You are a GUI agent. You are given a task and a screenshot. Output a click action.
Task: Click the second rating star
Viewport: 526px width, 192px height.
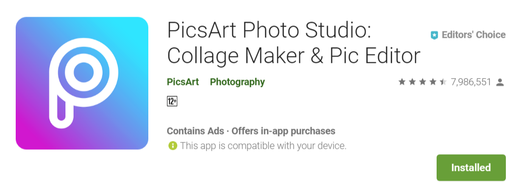click(x=412, y=82)
